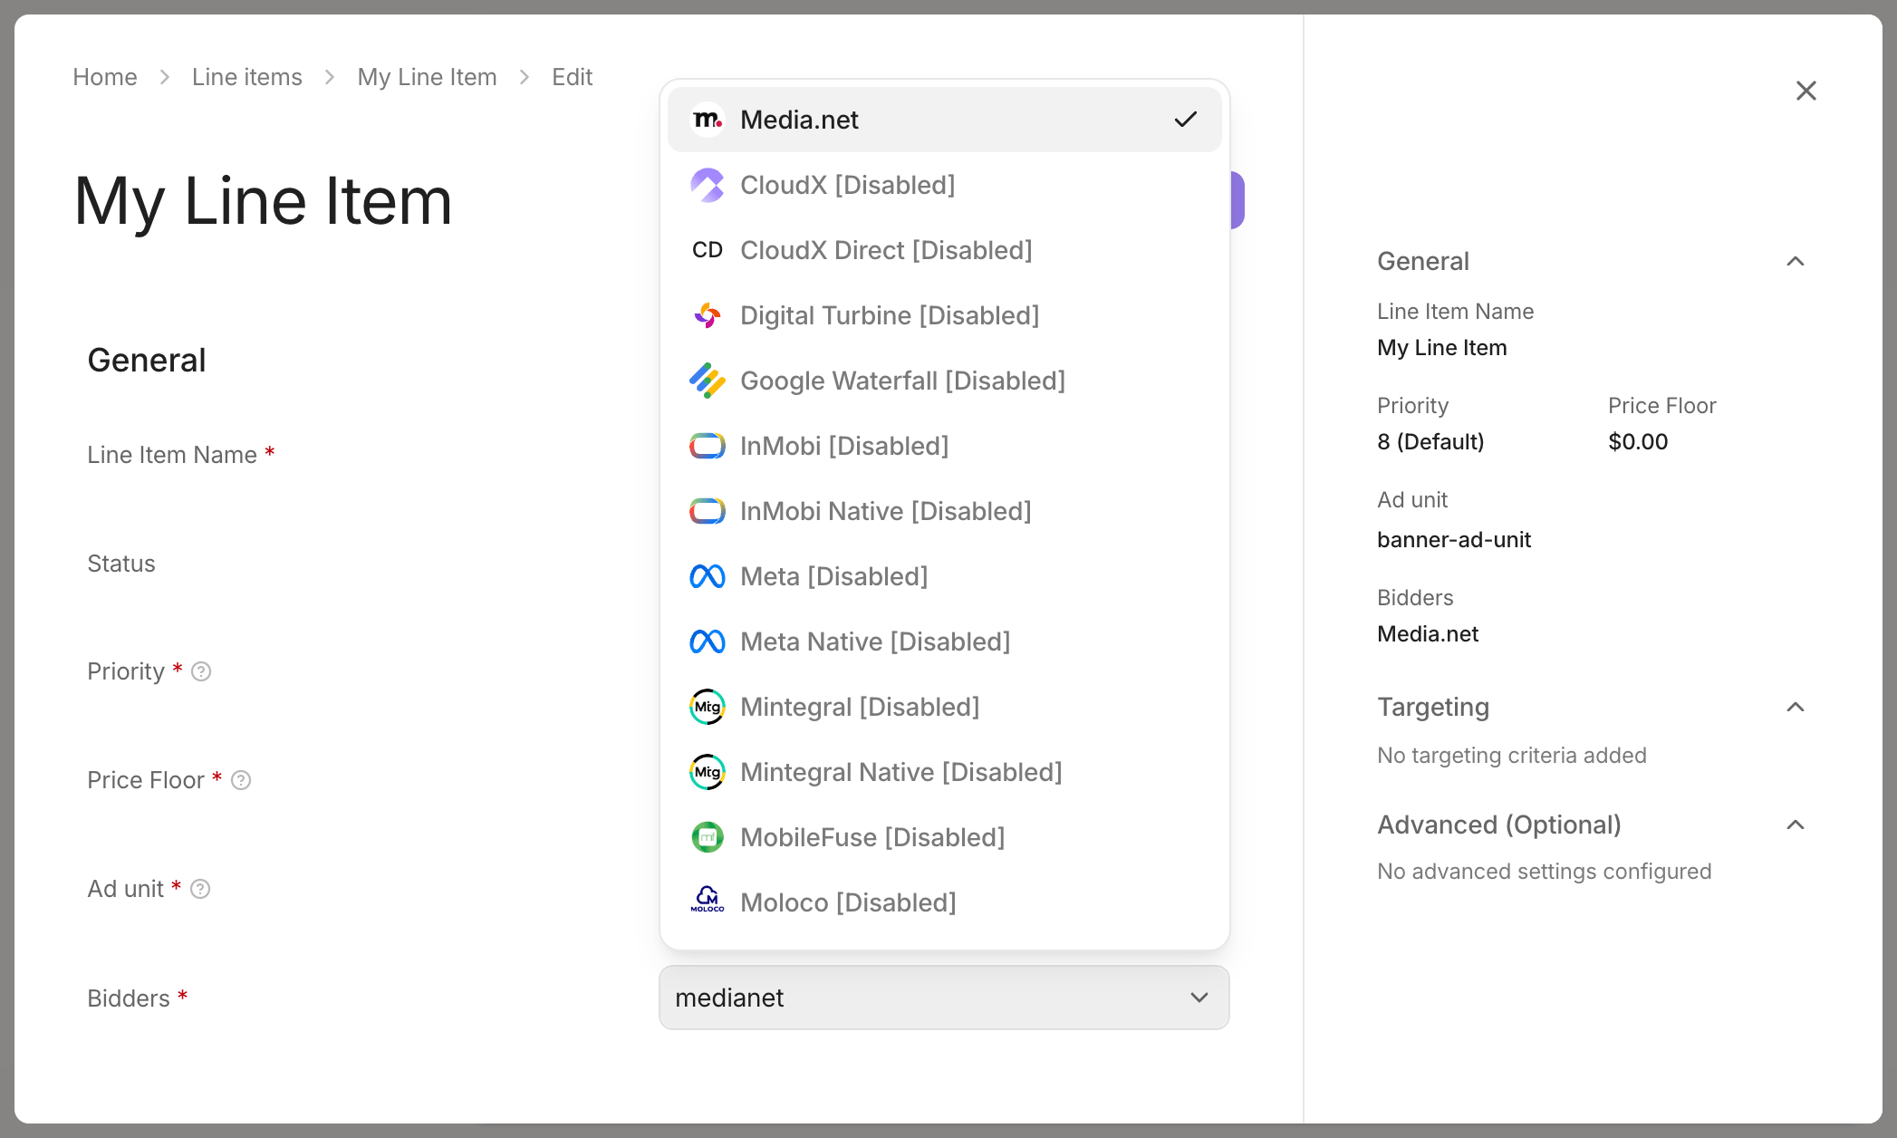Choose Meta Native [Disabled] option

tap(945, 641)
